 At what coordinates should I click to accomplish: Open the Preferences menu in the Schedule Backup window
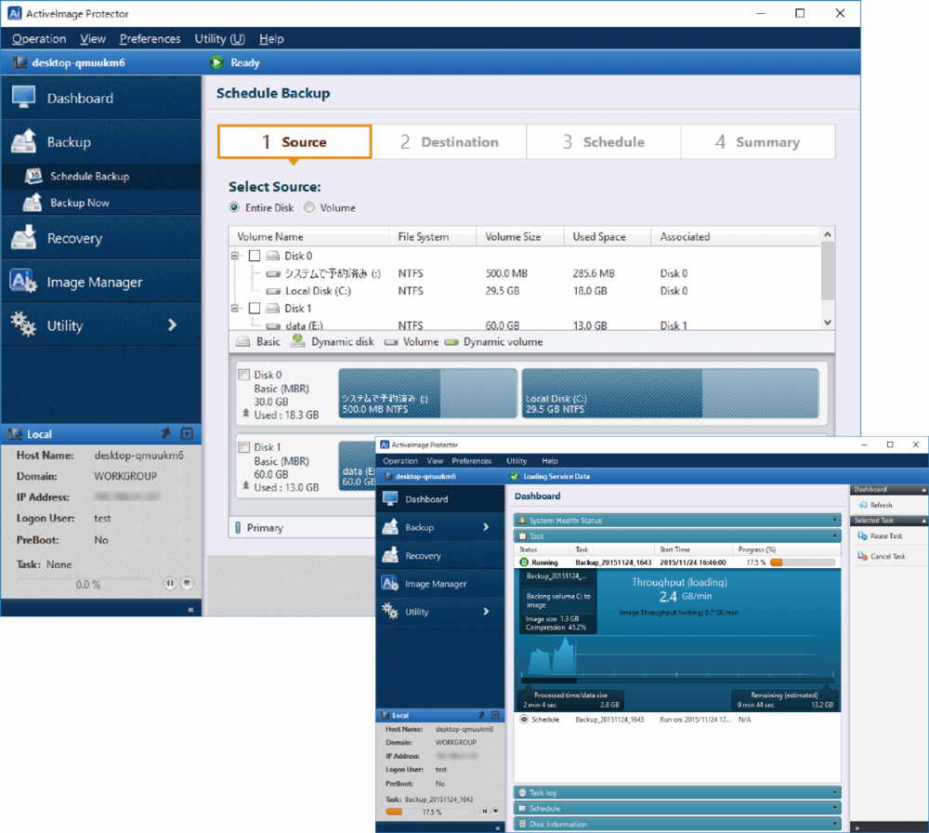(150, 38)
